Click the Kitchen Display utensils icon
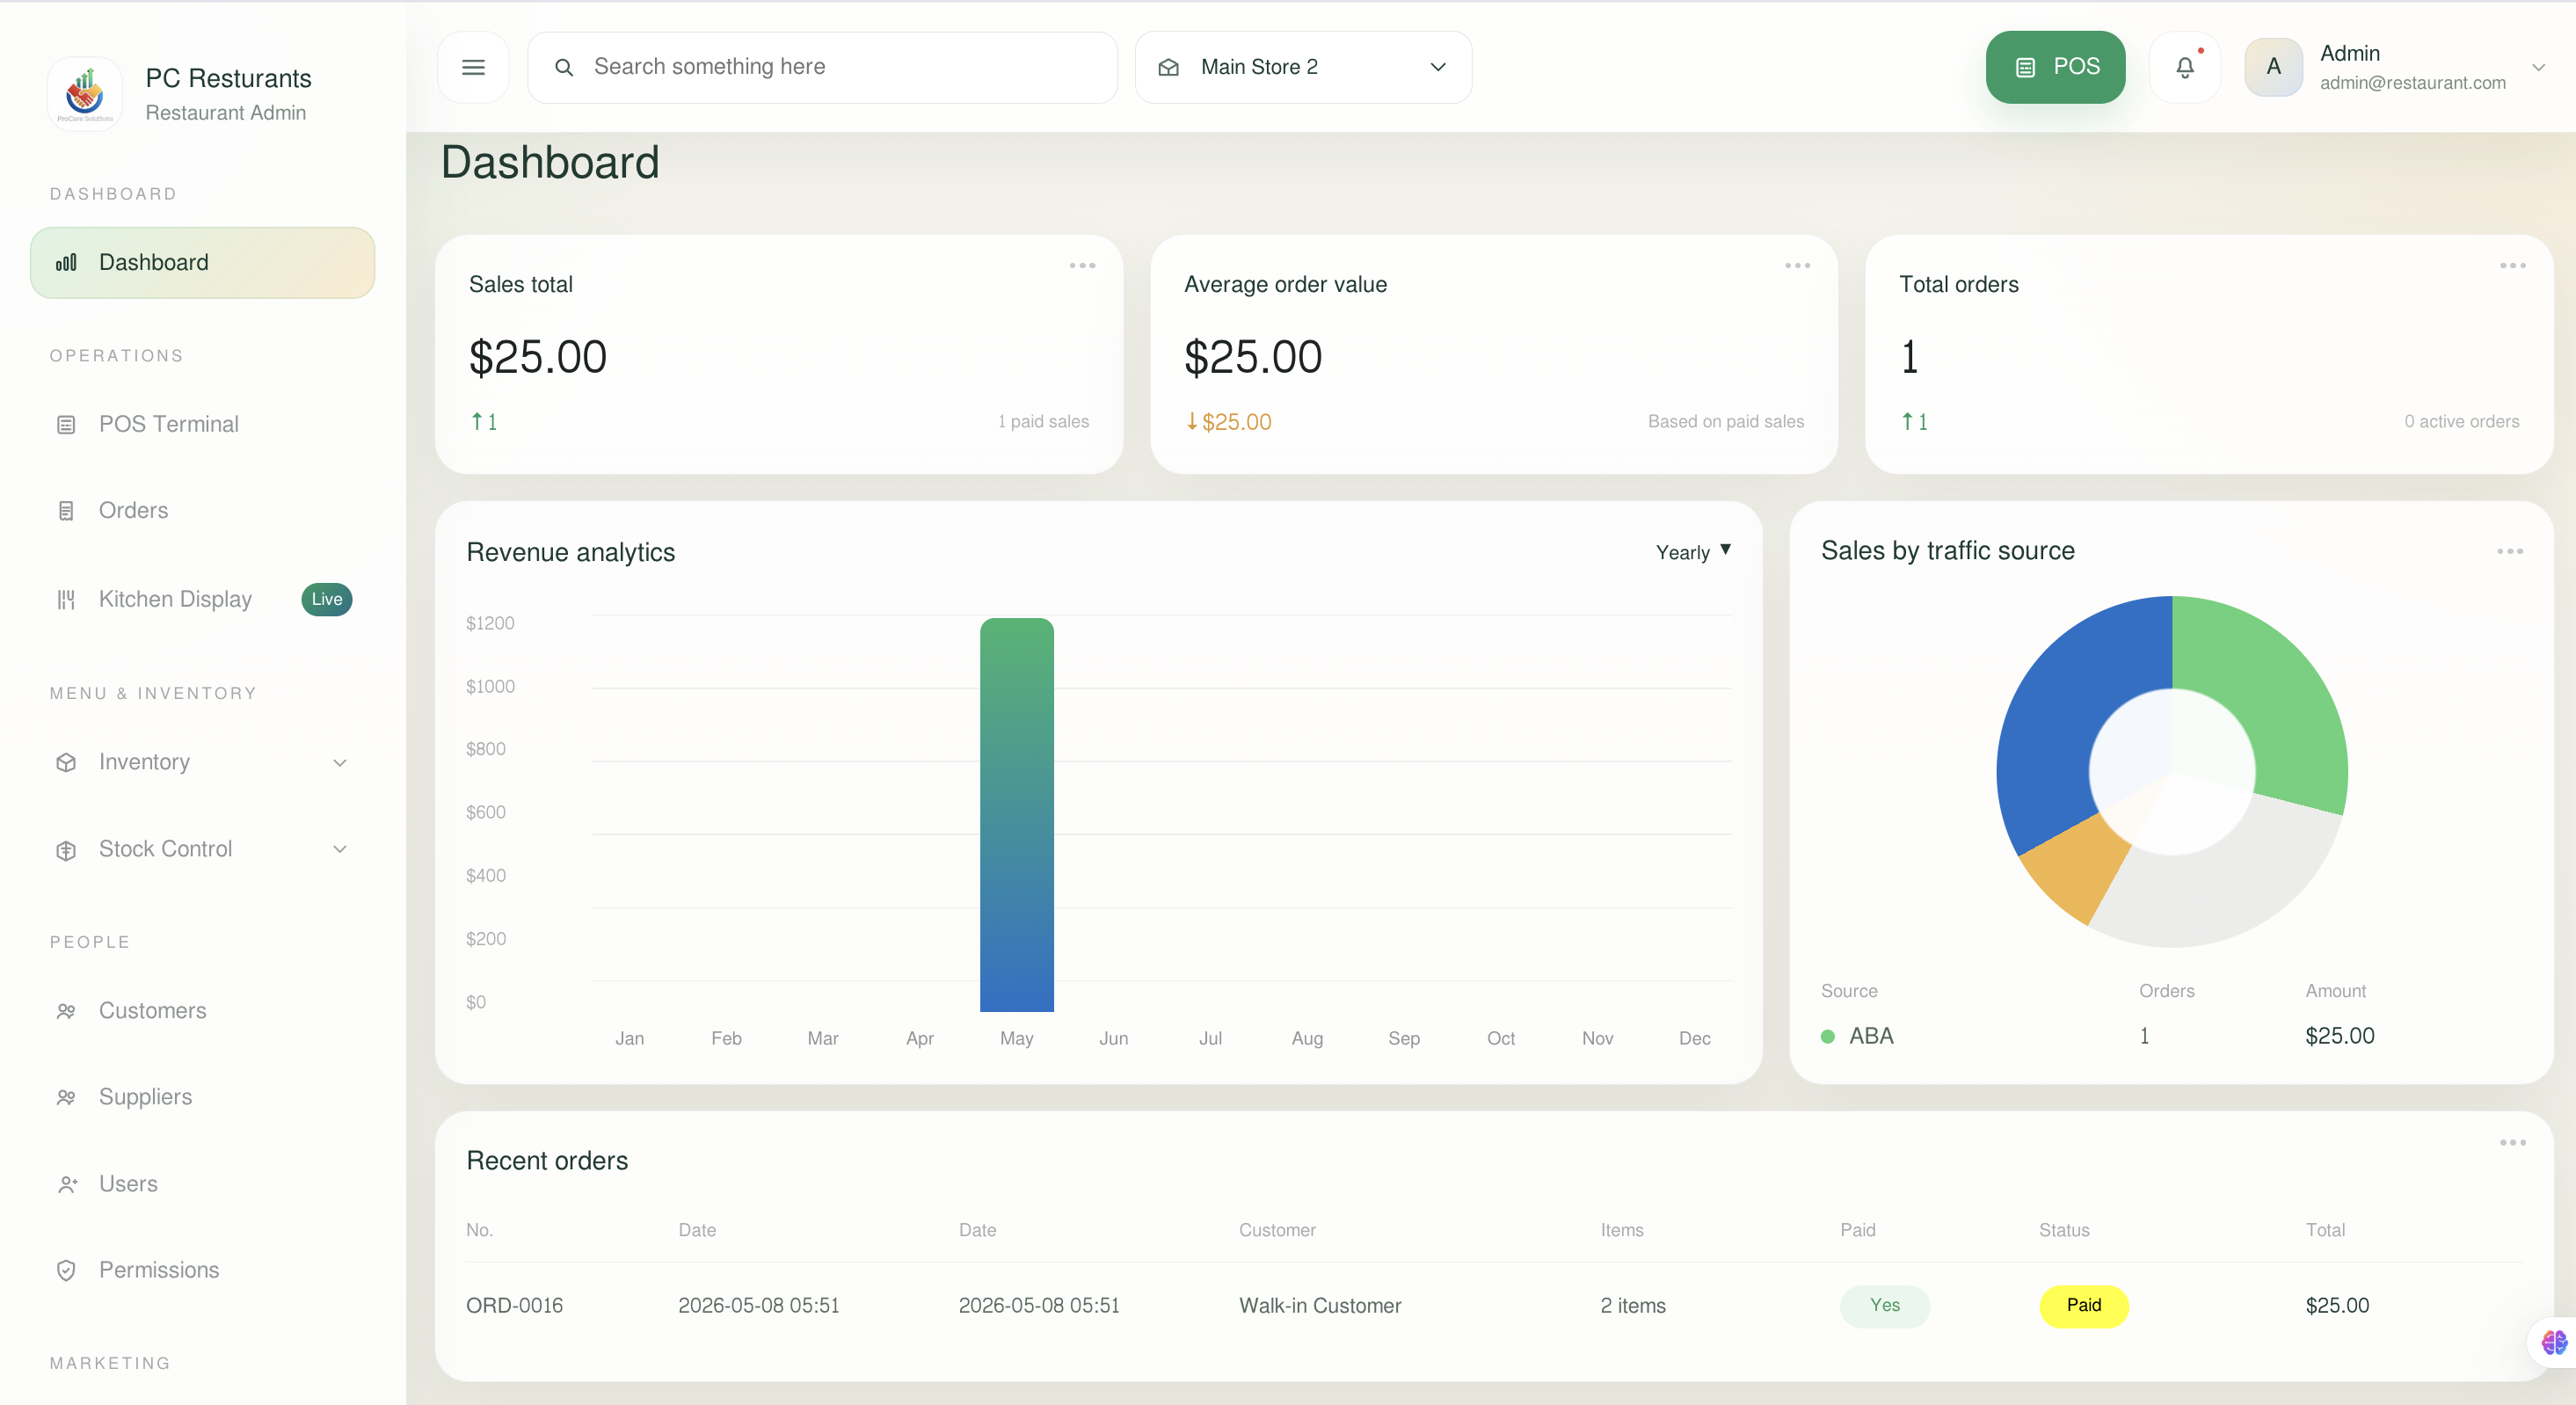The width and height of the screenshot is (2576, 1405). pyautogui.click(x=66, y=600)
